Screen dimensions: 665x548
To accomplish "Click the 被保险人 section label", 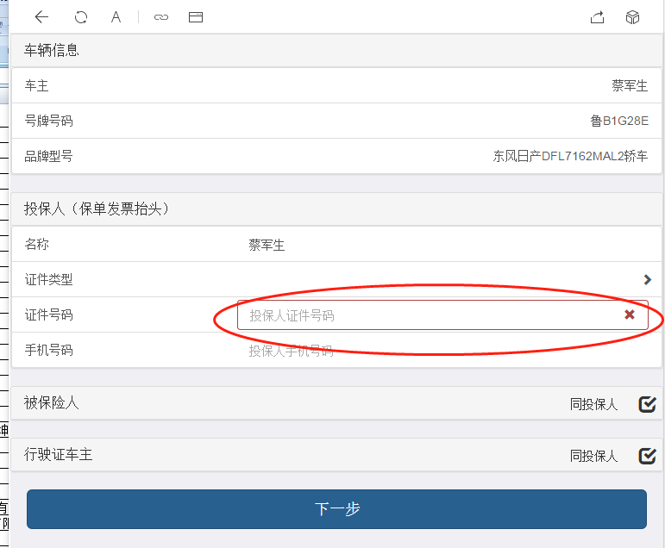I will pos(51,402).
